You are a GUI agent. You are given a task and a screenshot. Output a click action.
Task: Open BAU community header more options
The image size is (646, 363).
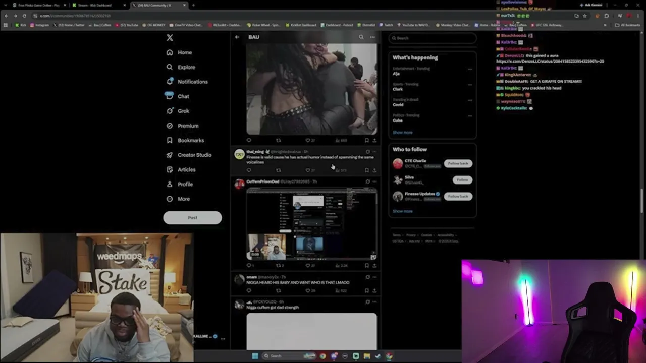click(x=372, y=37)
